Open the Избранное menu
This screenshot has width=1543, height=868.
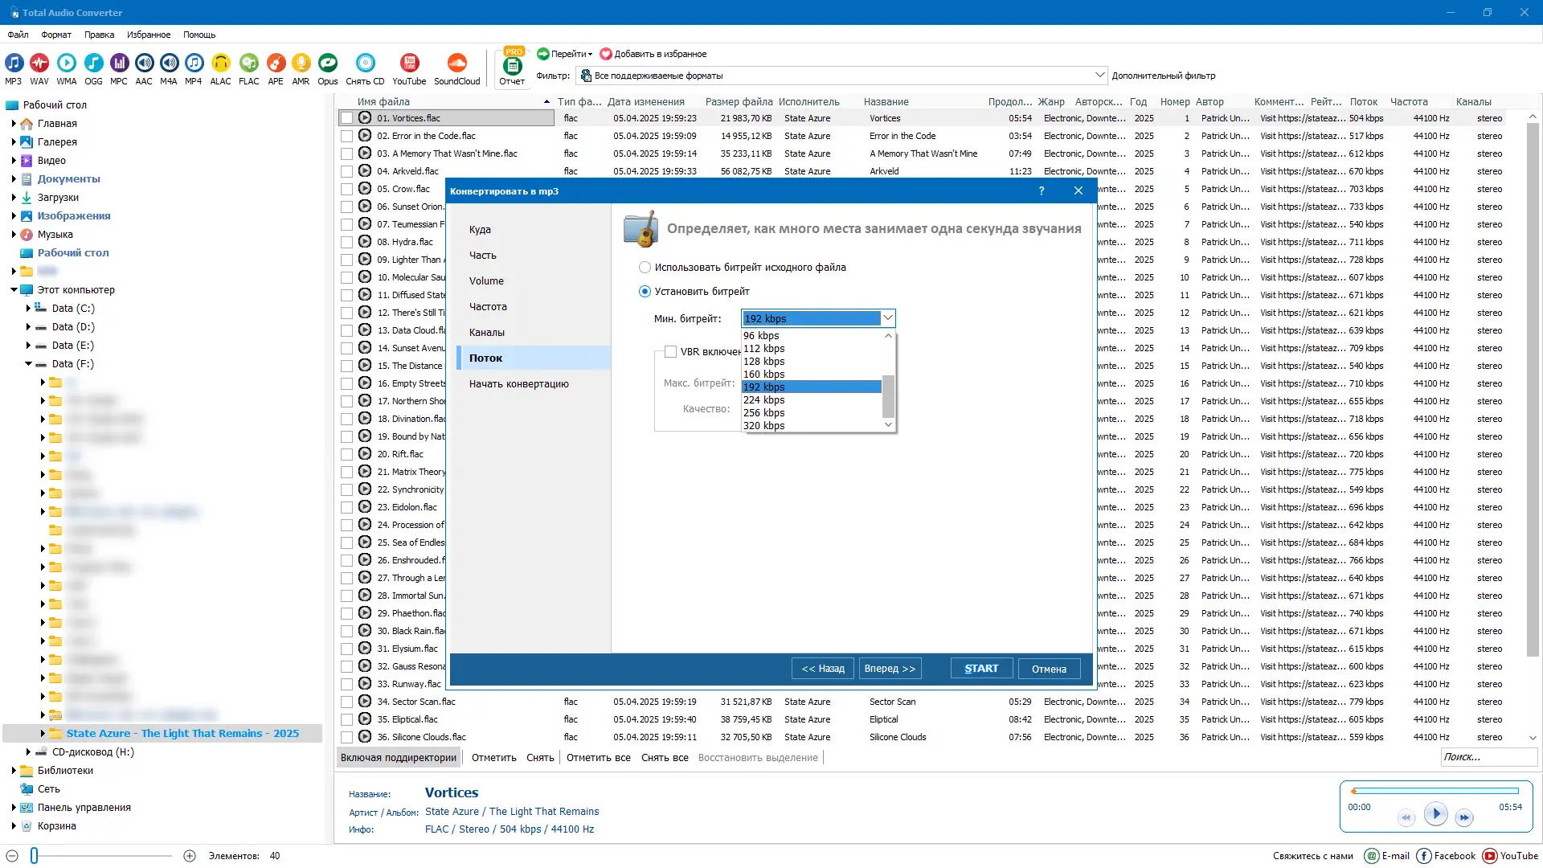pos(148,35)
